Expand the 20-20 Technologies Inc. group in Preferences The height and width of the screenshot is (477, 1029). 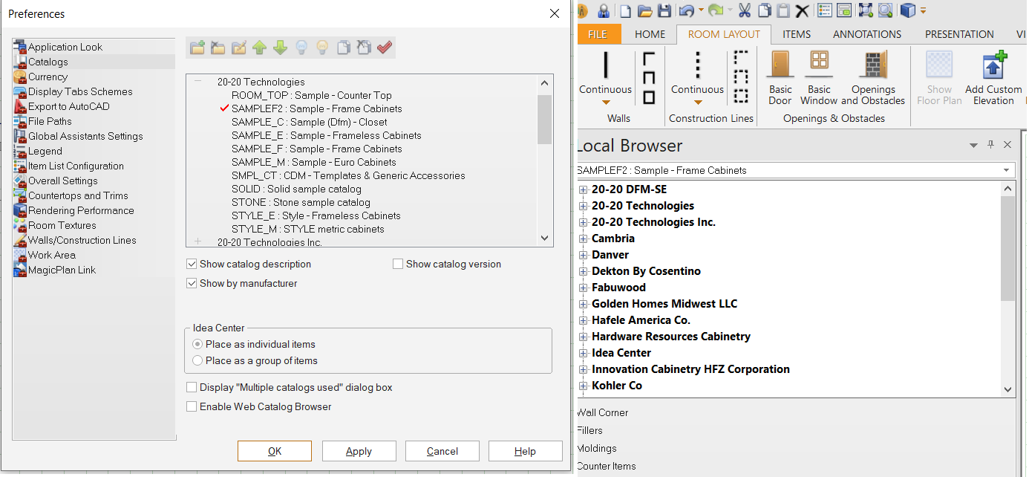197,241
